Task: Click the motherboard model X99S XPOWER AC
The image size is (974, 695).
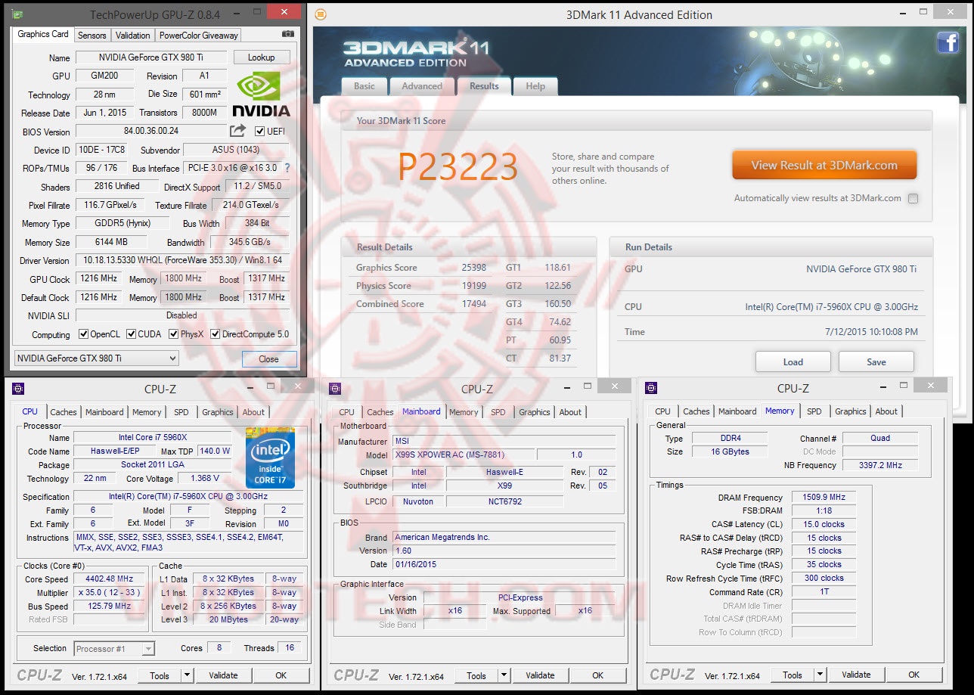Action: click(x=464, y=455)
